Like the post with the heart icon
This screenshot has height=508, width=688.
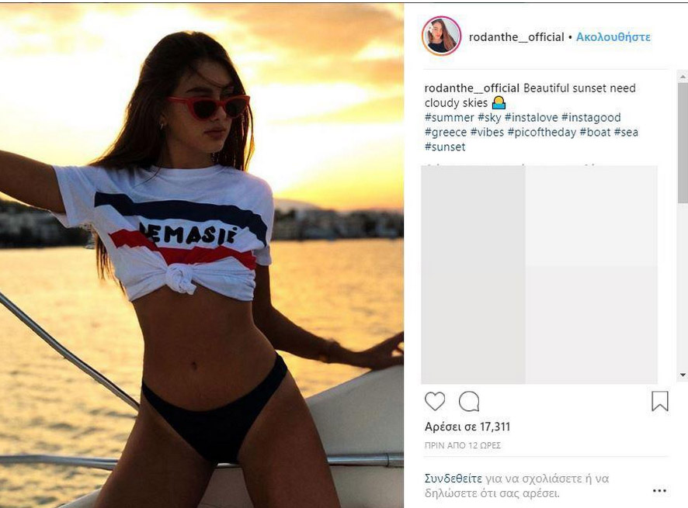(435, 401)
